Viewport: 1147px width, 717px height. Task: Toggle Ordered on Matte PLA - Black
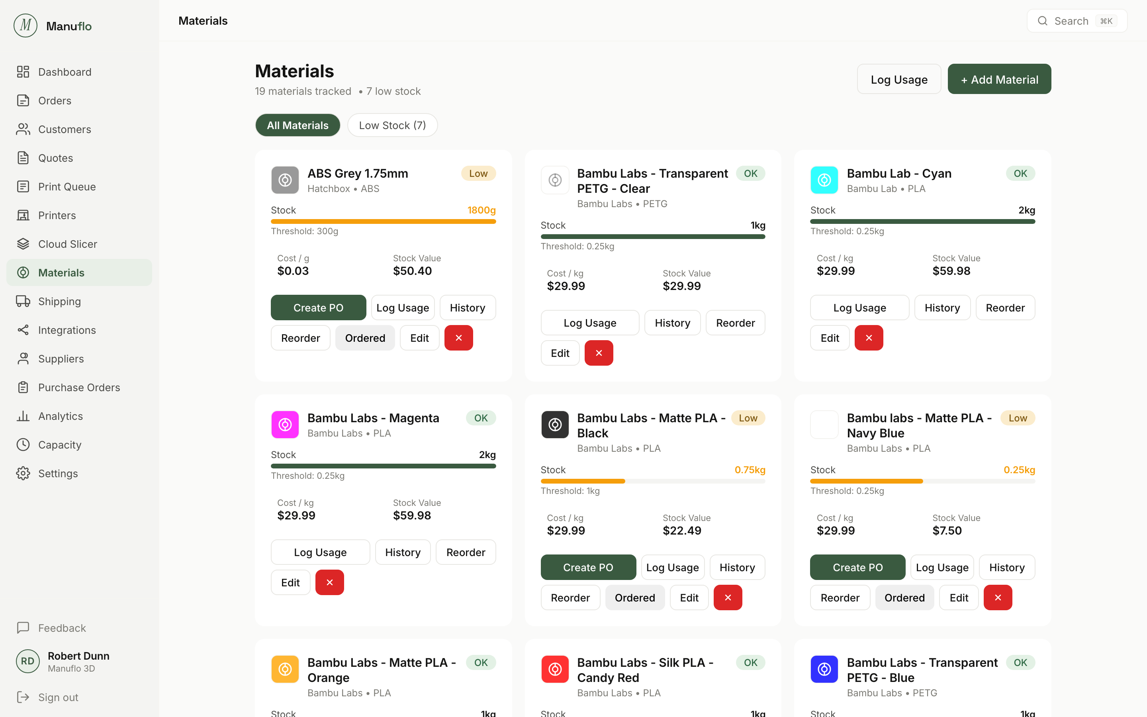pyautogui.click(x=635, y=598)
